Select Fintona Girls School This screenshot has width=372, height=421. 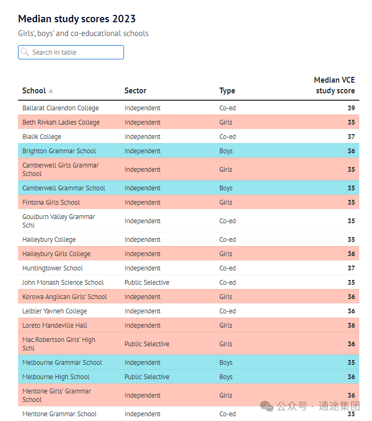click(x=51, y=203)
